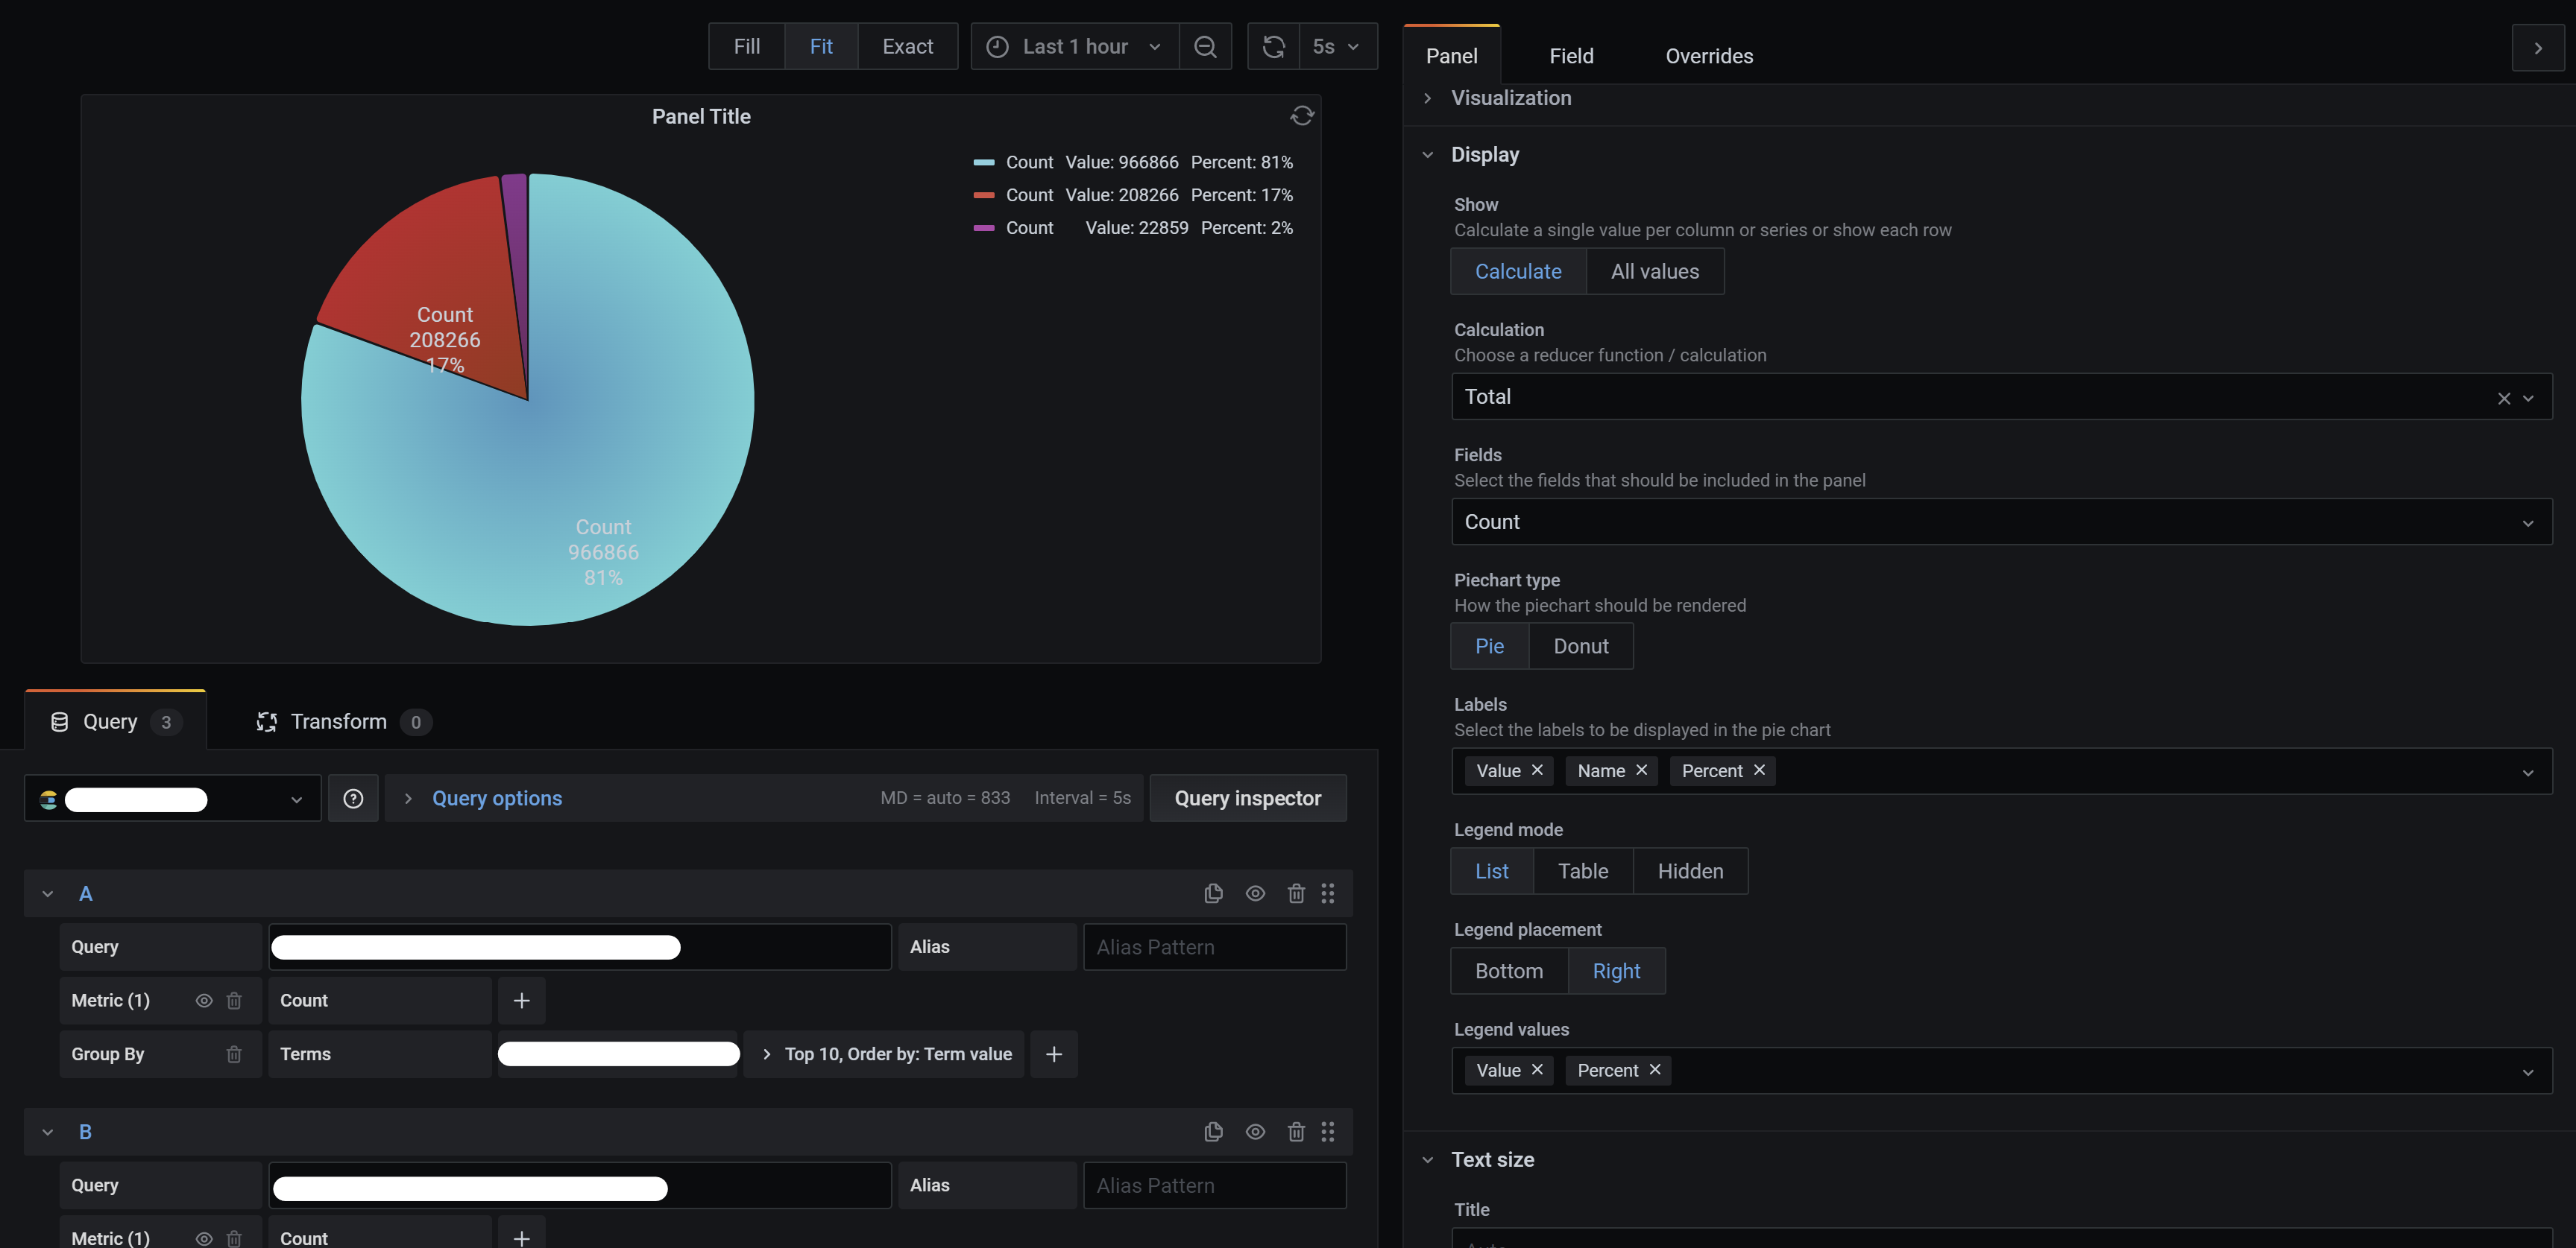Refresh the Panel Title chart
Image resolution: width=2576 pixels, height=1248 pixels.
pos(1302,115)
